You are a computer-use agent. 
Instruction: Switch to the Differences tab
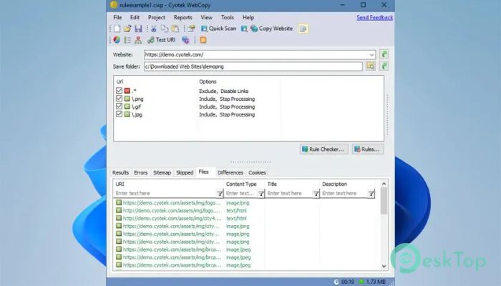click(x=230, y=173)
